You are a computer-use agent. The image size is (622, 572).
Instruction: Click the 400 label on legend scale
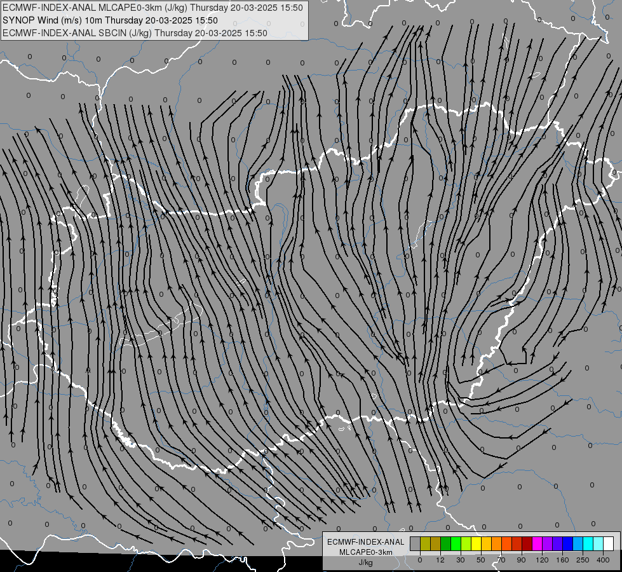click(x=603, y=560)
